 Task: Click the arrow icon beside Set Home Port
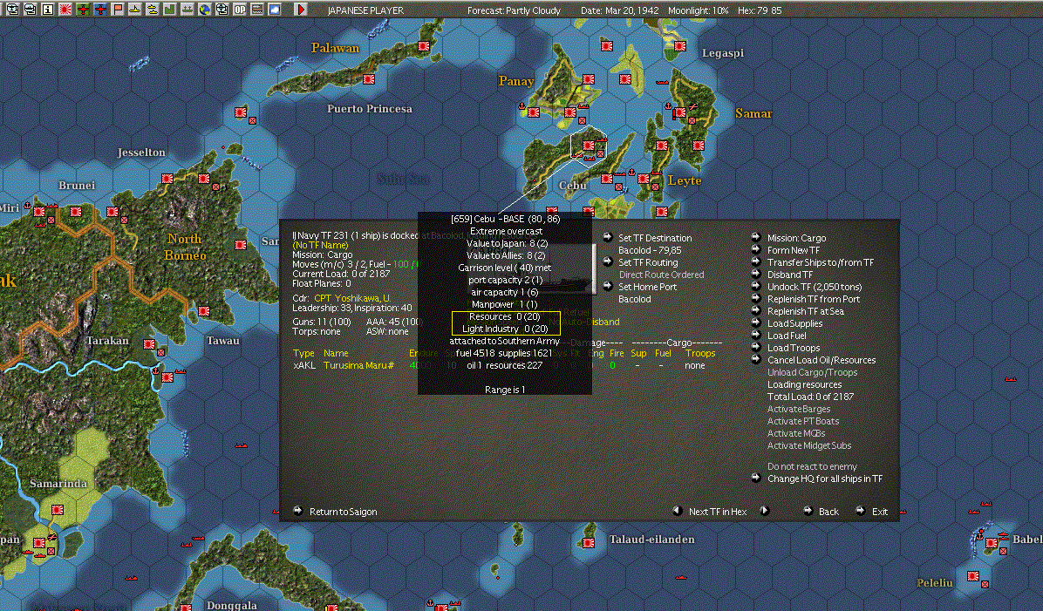607,286
